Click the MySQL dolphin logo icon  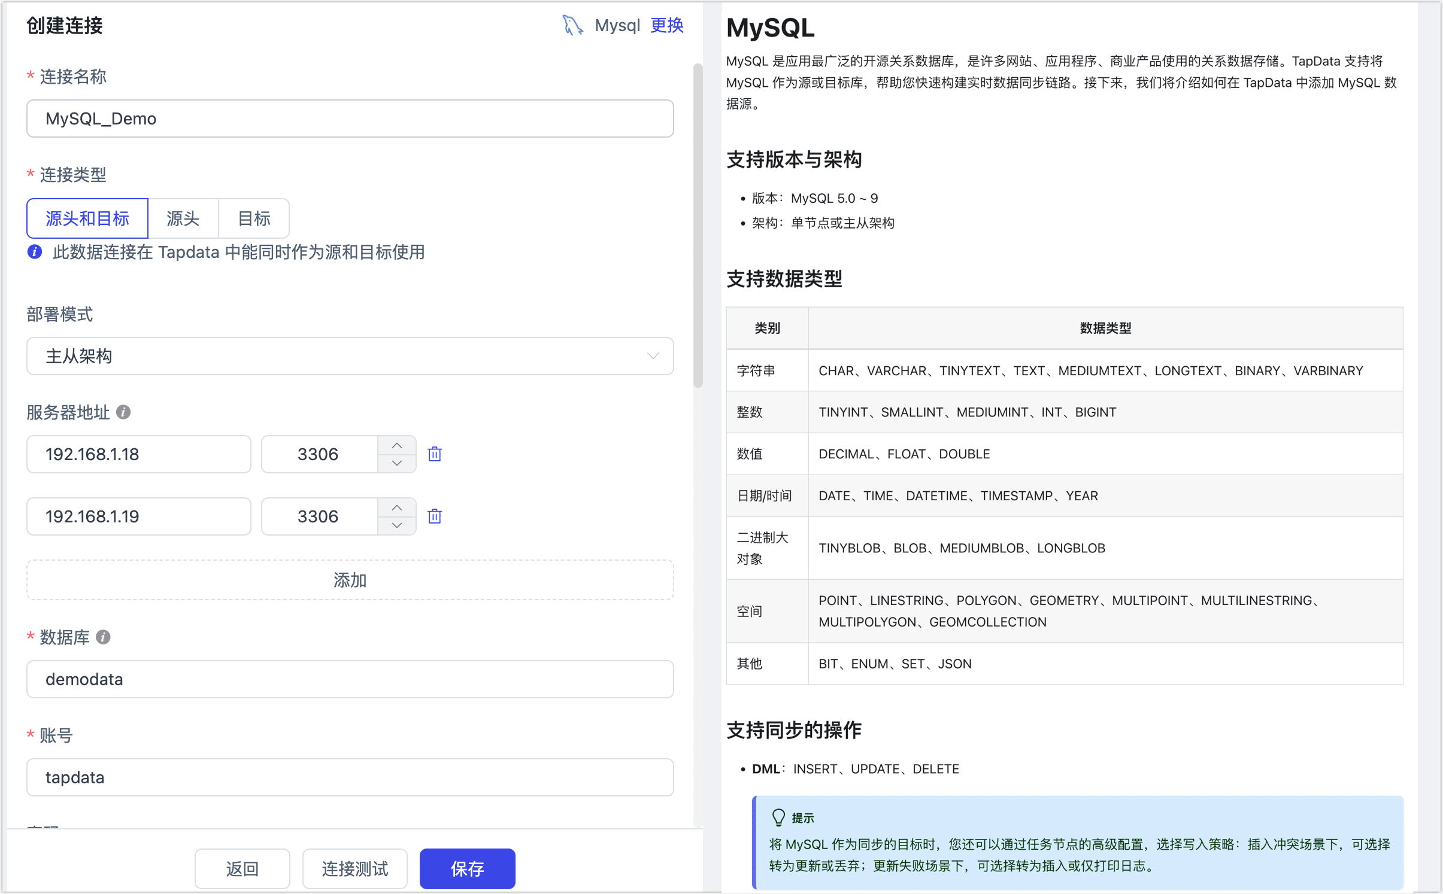point(572,25)
